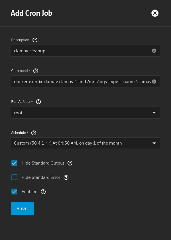171x240 pixels.
Task: Open help tooltip for Description field
Action: point(35,40)
